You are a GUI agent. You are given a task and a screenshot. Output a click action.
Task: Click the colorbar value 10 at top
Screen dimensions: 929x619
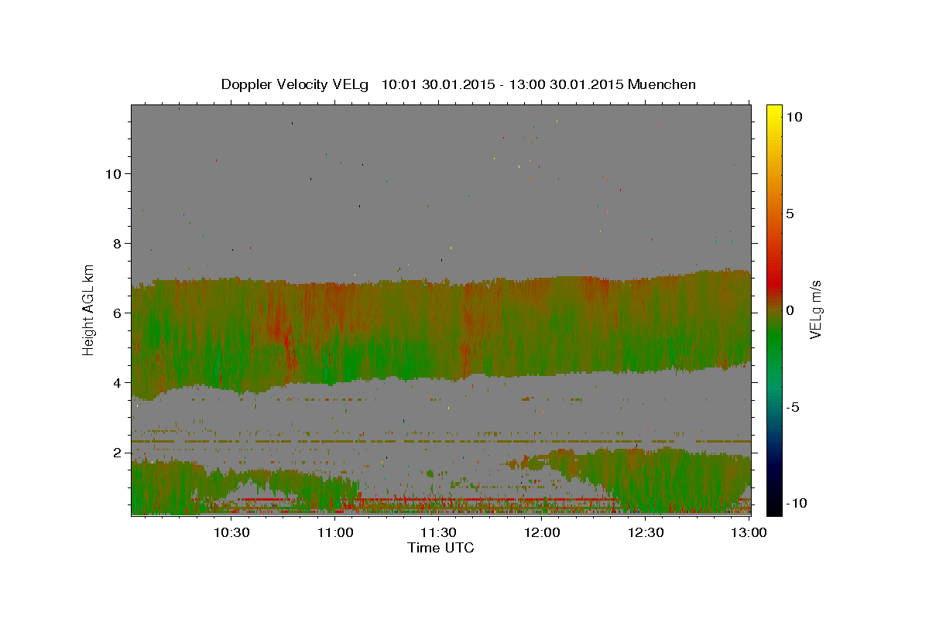(794, 116)
